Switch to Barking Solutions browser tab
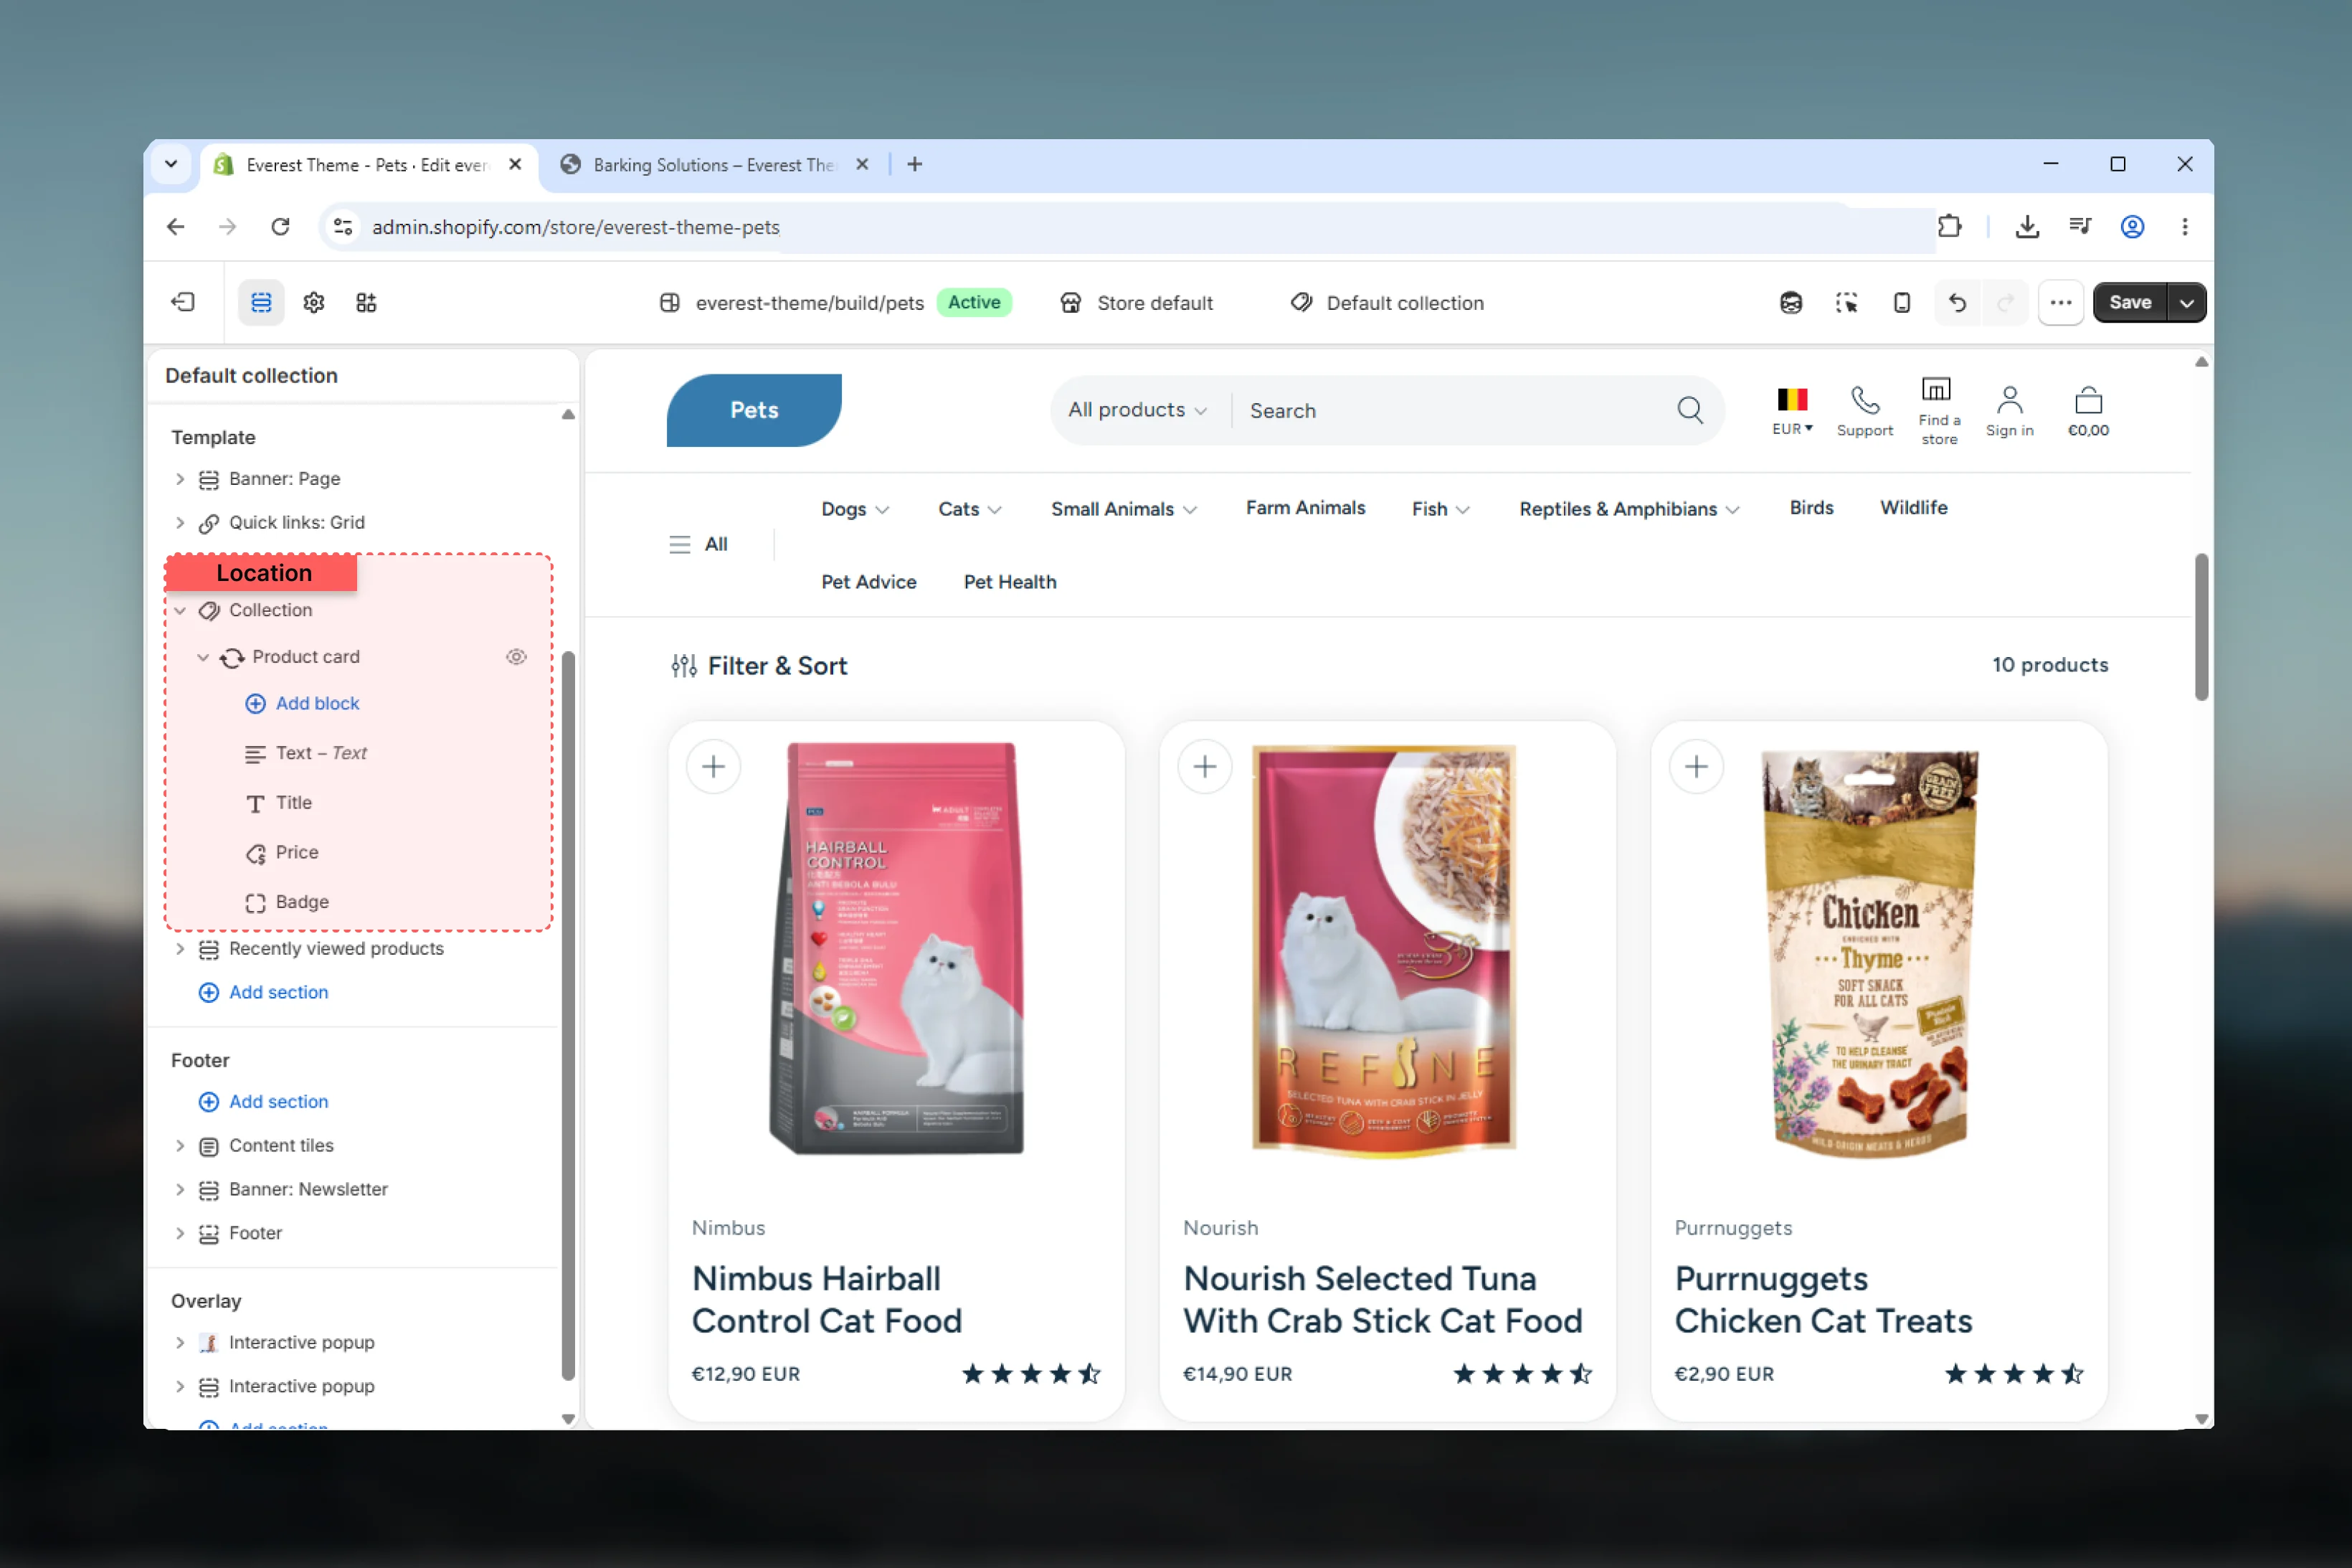The image size is (2352, 1568). 713,165
